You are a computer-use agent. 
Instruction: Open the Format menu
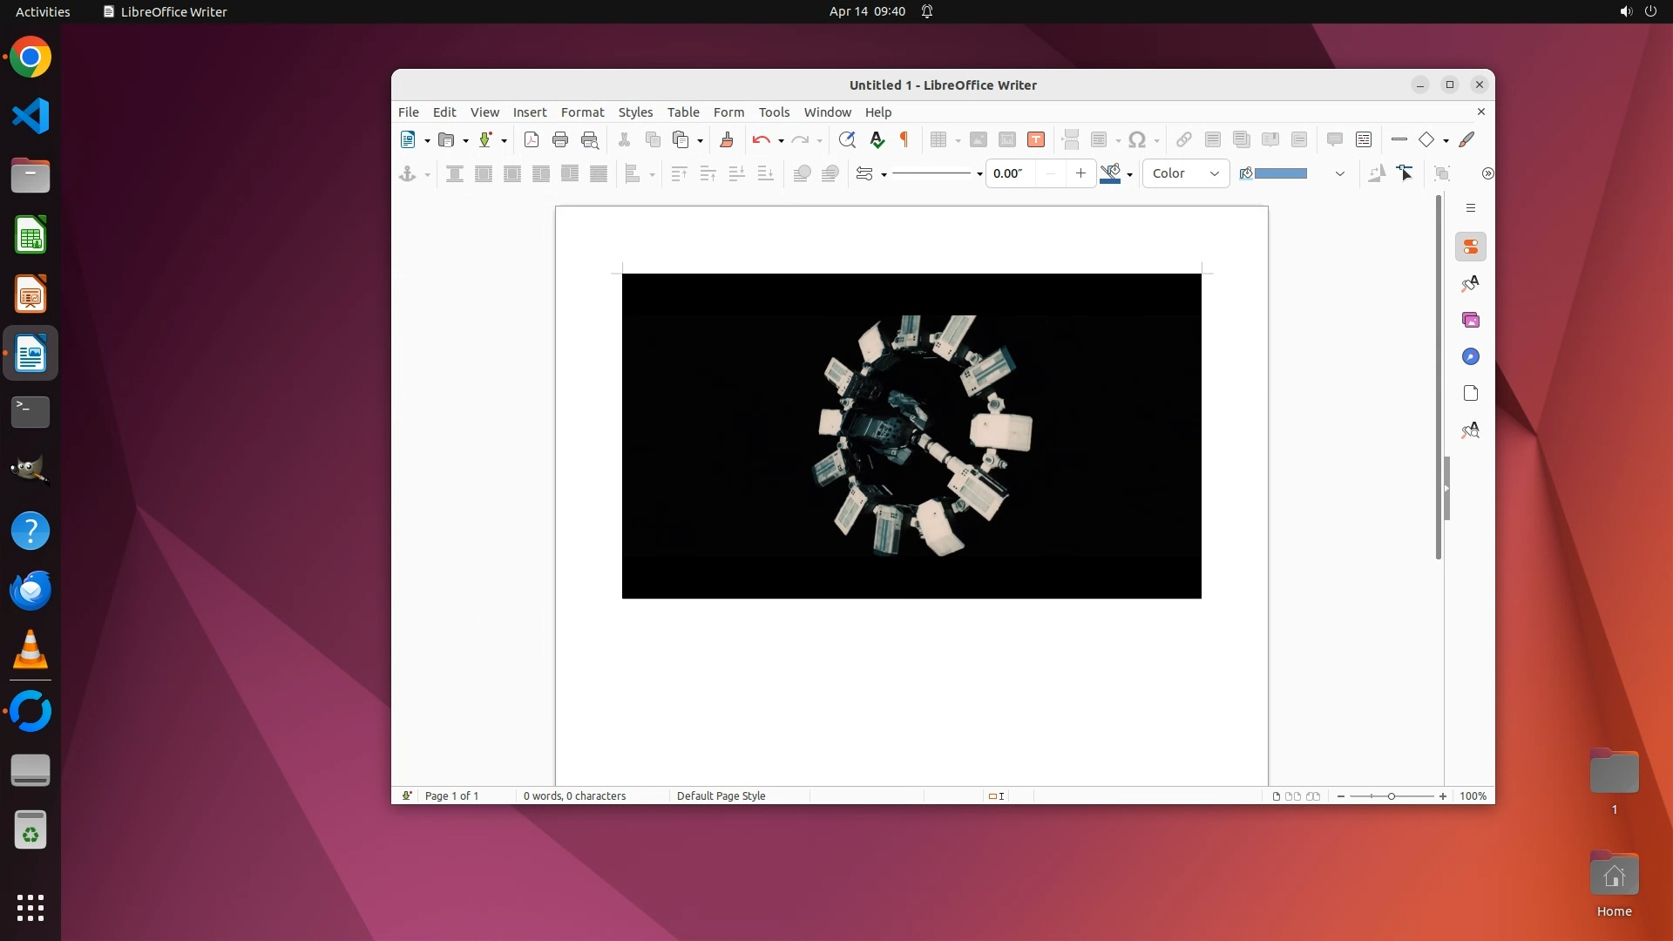582,112
